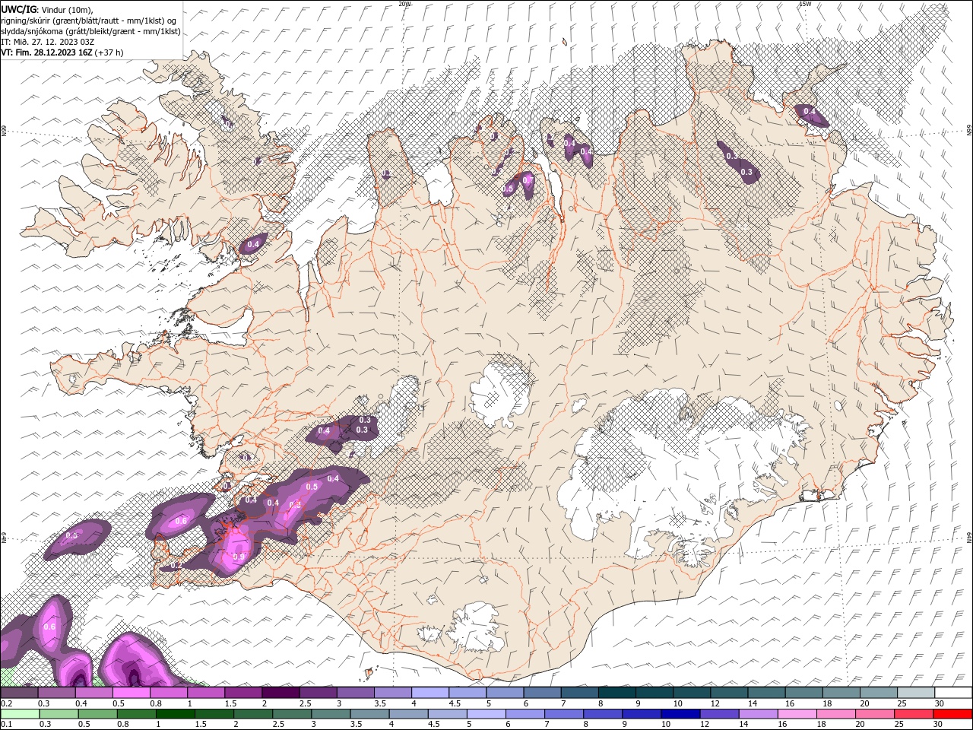
Task: Click the 'IT: Mið. 27. 12. 2023 03Z' line
Action: (x=47, y=42)
